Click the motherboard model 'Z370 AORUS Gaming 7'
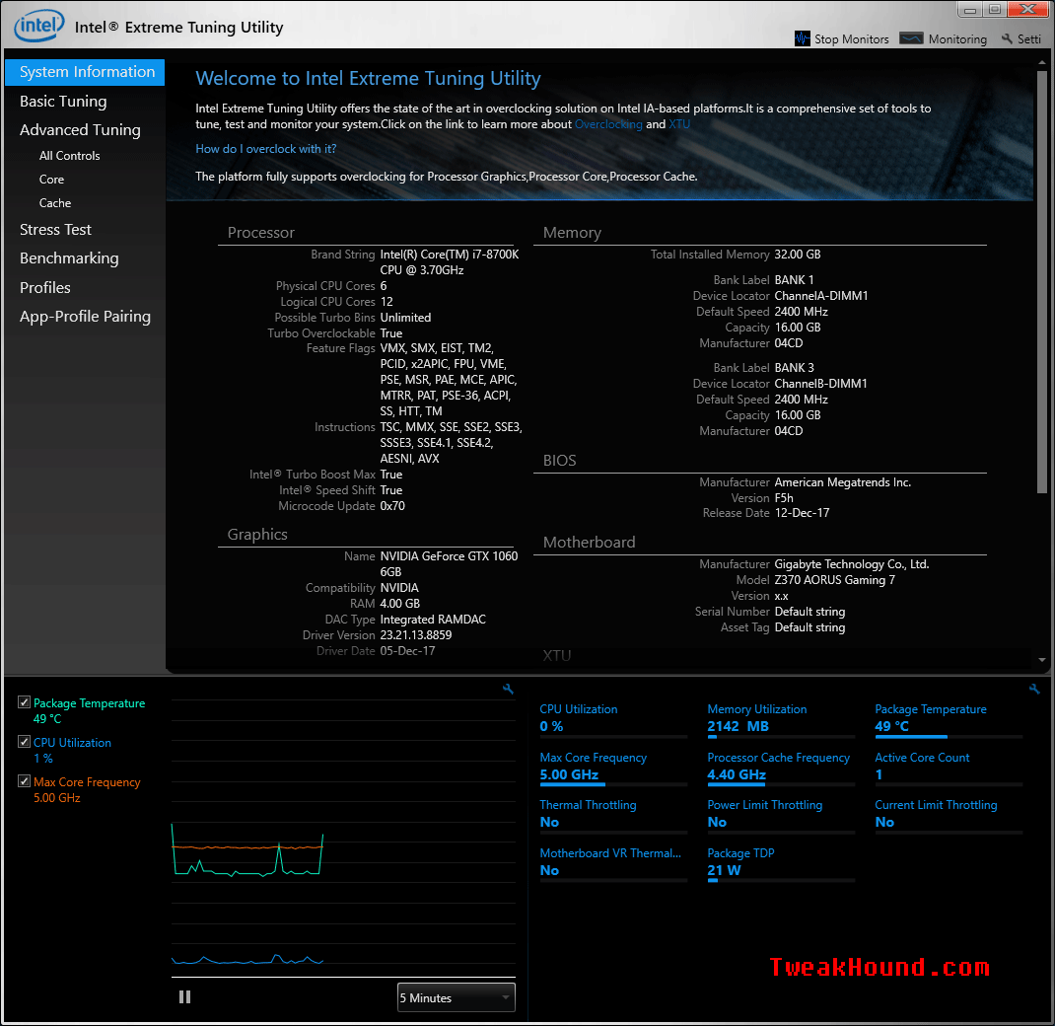Viewport: 1055px width, 1026px height. (834, 580)
